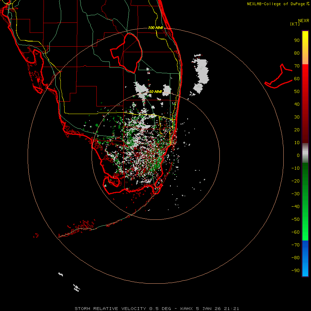Select the positive 30 scale value
Image resolution: width=311 pixels, height=311 pixels.
click(x=297, y=117)
